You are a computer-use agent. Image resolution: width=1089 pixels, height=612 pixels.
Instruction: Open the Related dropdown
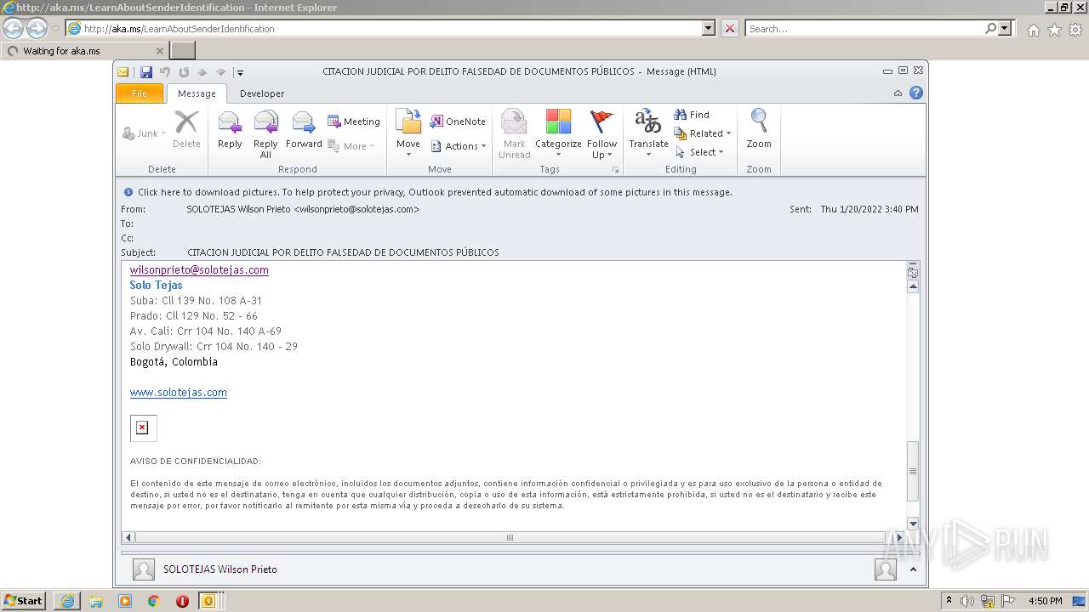[703, 133]
